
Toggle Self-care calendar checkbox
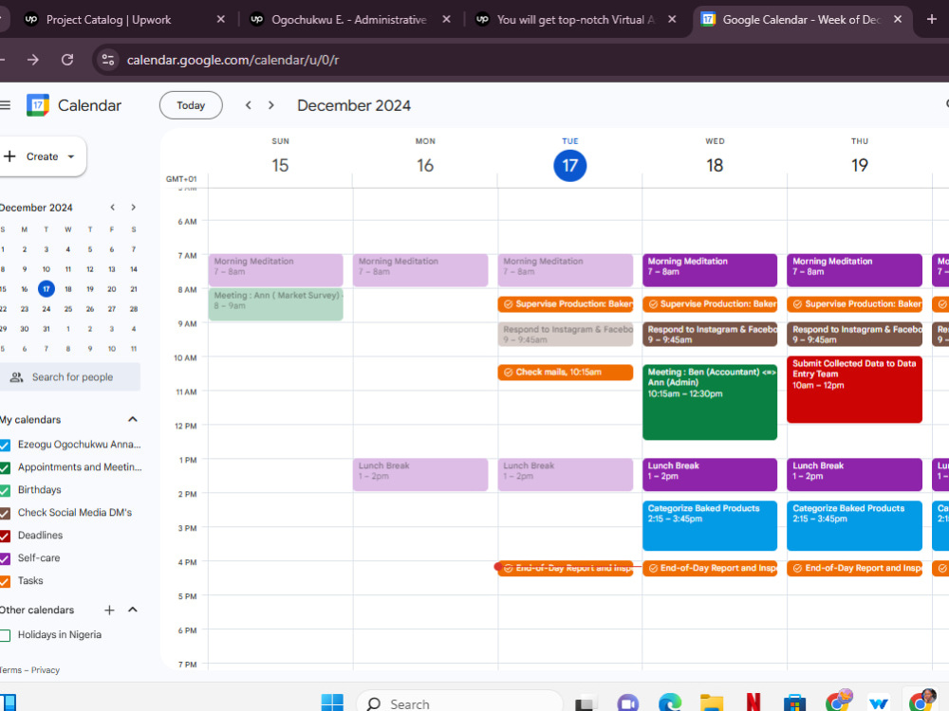pos(5,558)
